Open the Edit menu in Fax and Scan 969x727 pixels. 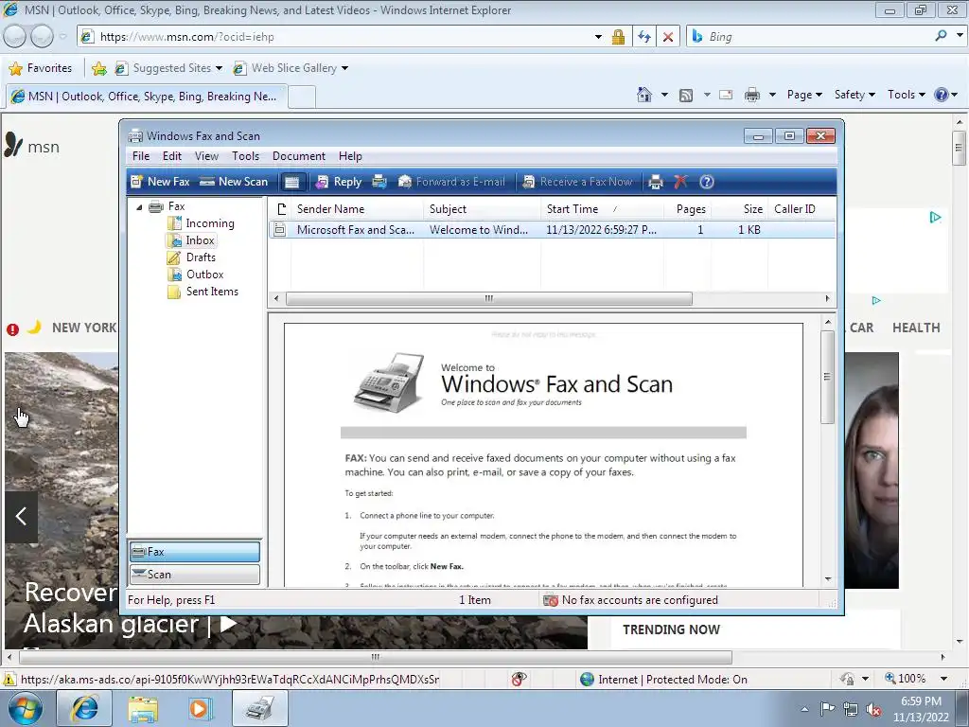click(172, 156)
